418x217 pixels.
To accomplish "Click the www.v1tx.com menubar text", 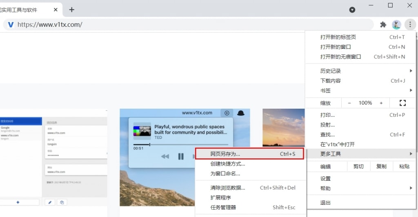I will 197,113.
